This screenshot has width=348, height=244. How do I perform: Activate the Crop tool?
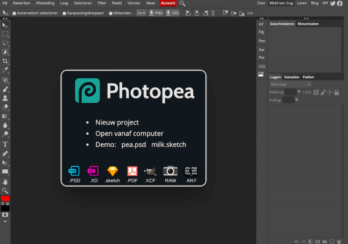point(5,61)
